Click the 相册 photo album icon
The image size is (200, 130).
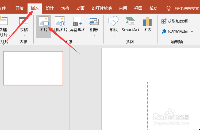point(94,21)
